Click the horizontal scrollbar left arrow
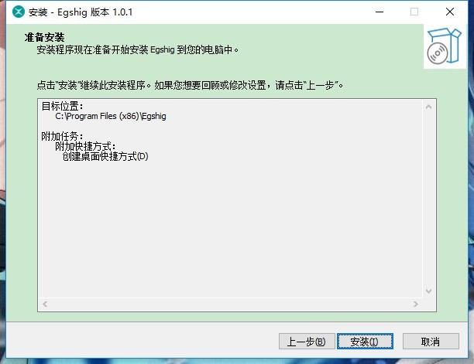 point(45,304)
